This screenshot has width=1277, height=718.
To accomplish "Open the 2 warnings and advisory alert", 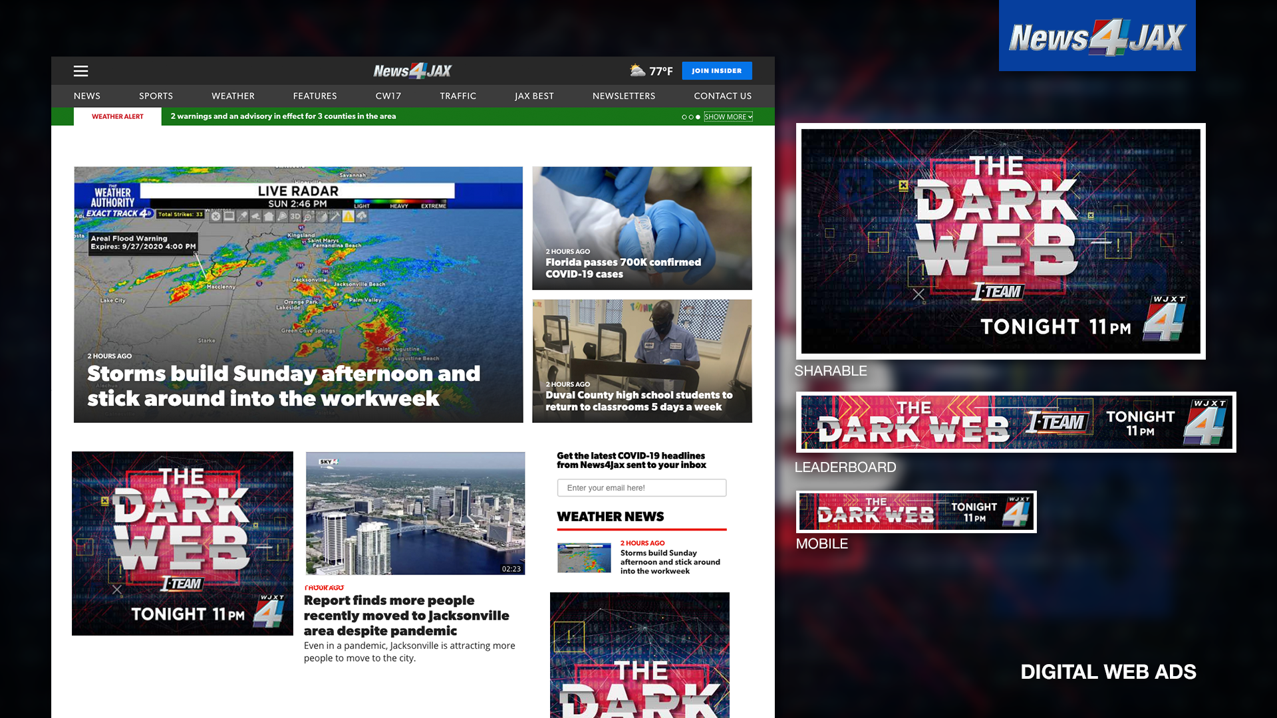I will (x=283, y=116).
